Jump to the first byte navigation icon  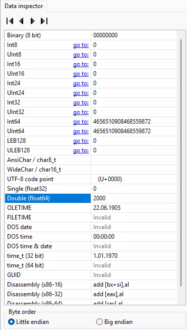pyautogui.click(x=10, y=21)
